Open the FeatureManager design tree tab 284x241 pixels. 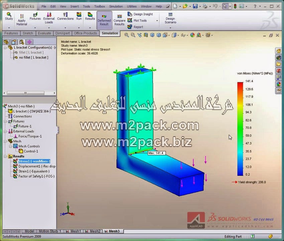(6, 42)
